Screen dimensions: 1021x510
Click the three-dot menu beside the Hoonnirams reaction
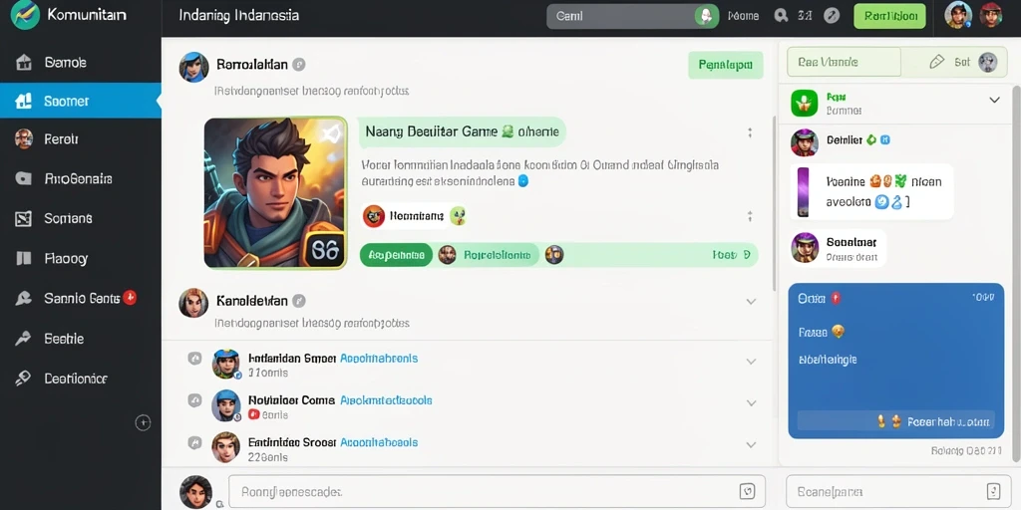tap(750, 216)
